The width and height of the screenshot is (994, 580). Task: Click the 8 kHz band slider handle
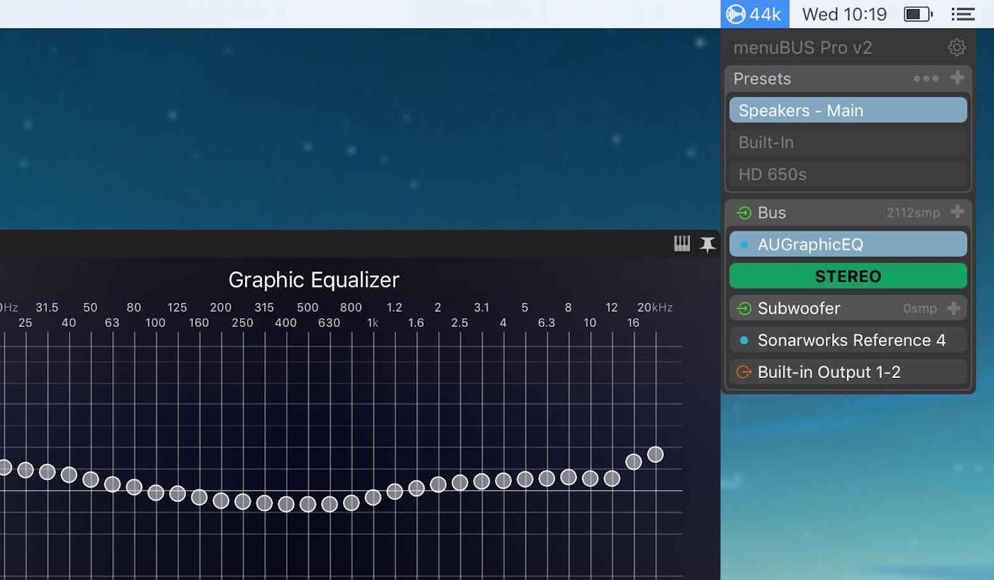pos(568,477)
